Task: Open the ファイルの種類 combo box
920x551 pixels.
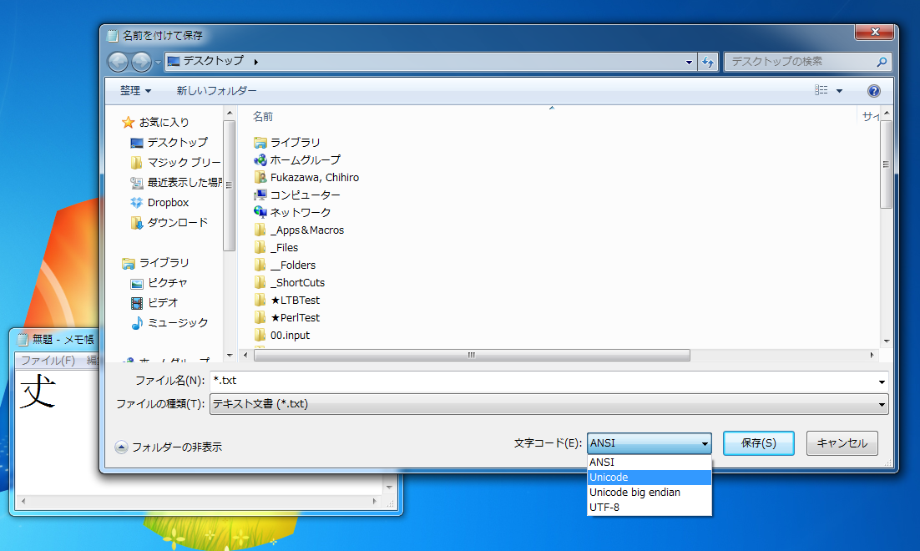Action: tap(548, 404)
